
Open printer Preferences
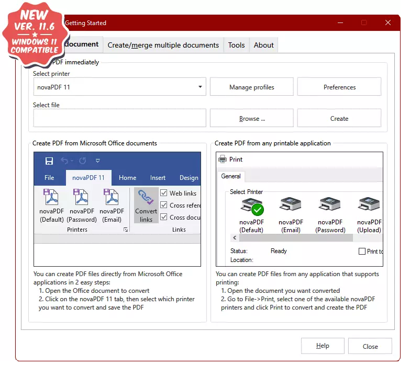pyautogui.click(x=339, y=87)
